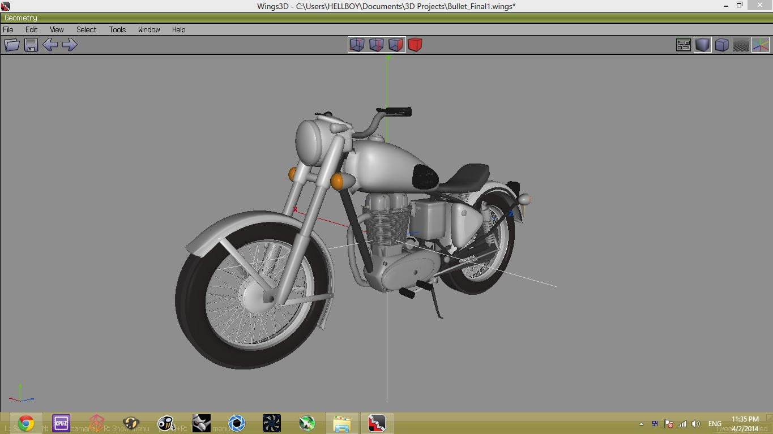Click the Save floppy disk icon
Viewport: 773px width, 434px height.
click(31, 45)
